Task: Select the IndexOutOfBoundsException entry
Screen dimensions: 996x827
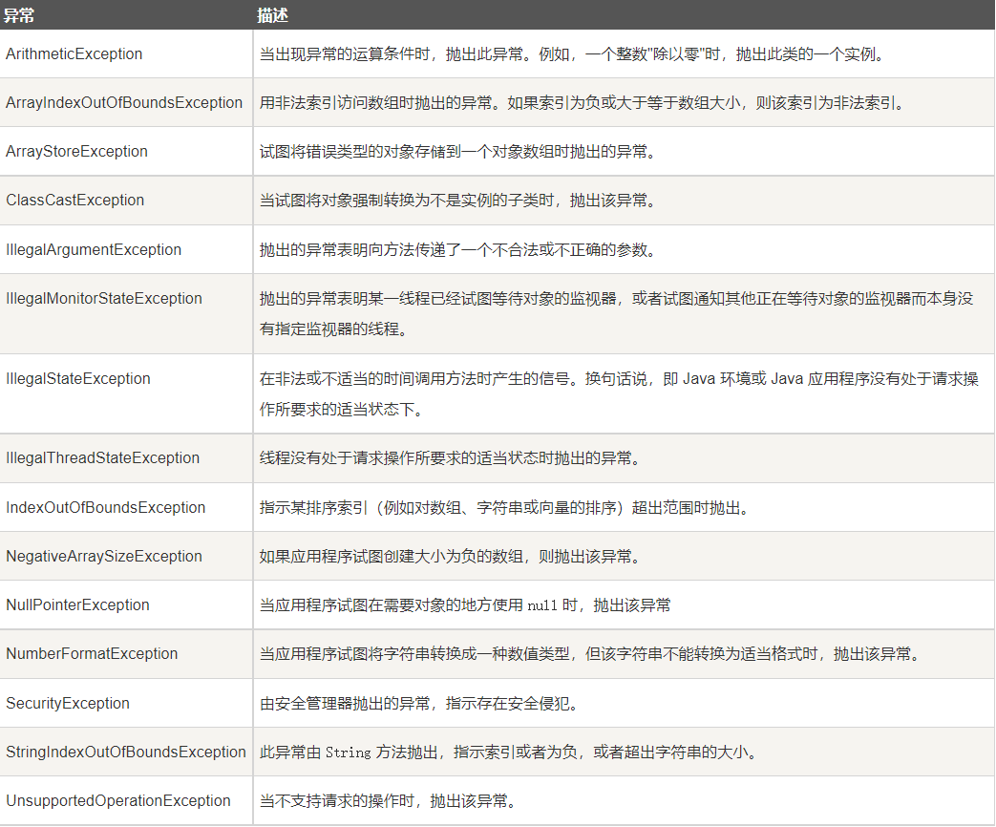Action: pyautogui.click(x=106, y=508)
